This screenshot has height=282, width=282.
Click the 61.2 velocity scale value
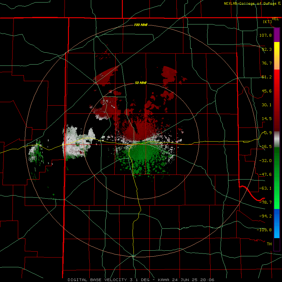267,77
